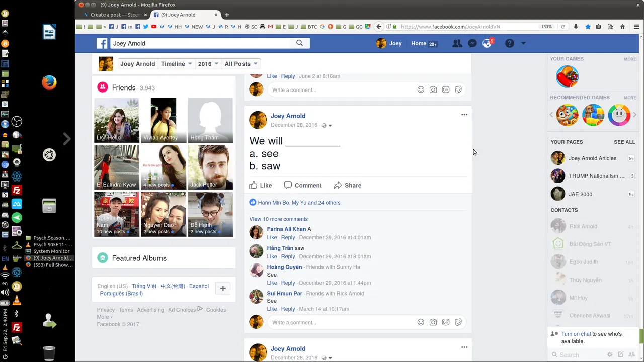Click the search magnifier in Facebook bar
This screenshot has height=362, width=644.
click(300, 43)
